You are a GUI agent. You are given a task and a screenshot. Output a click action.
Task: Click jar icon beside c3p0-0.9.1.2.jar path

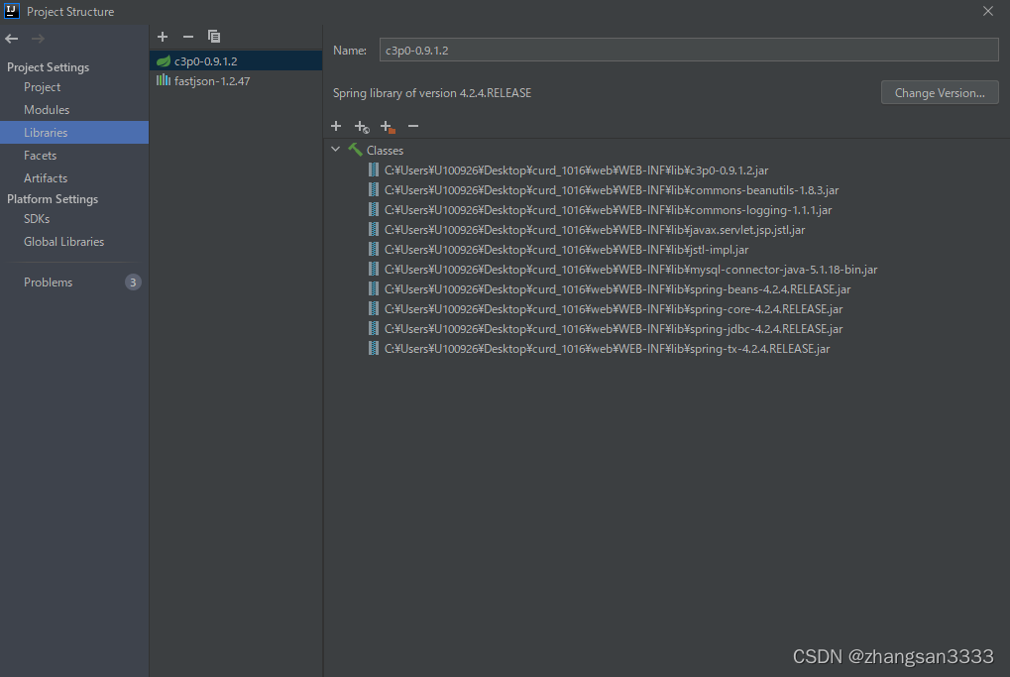[x=373, y=169]
